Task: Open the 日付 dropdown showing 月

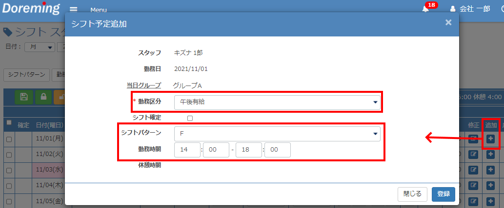Action: point(40,47)
